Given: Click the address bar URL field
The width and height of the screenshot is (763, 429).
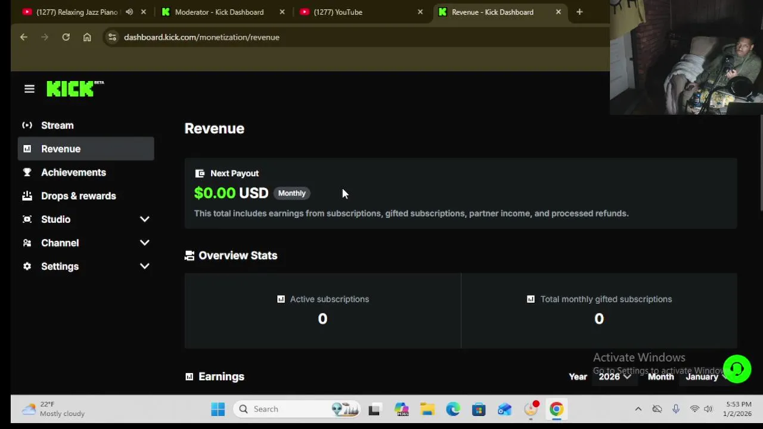Looking at the screenshot, I should (x=201, y=37).
